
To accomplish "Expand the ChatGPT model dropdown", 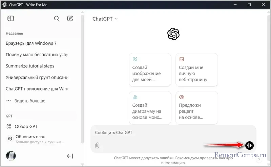I will [x=105, y=19].
